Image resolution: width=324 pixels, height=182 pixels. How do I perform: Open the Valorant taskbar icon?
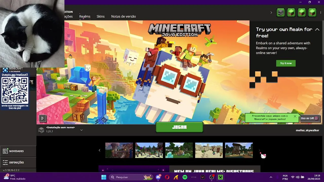coord(203,177)
